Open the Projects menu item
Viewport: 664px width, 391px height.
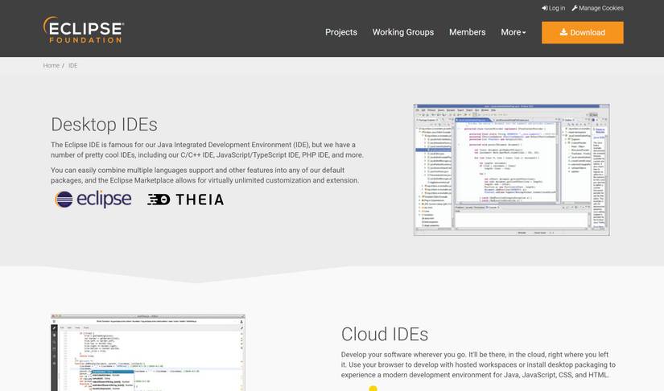click(x=341, y=32)
